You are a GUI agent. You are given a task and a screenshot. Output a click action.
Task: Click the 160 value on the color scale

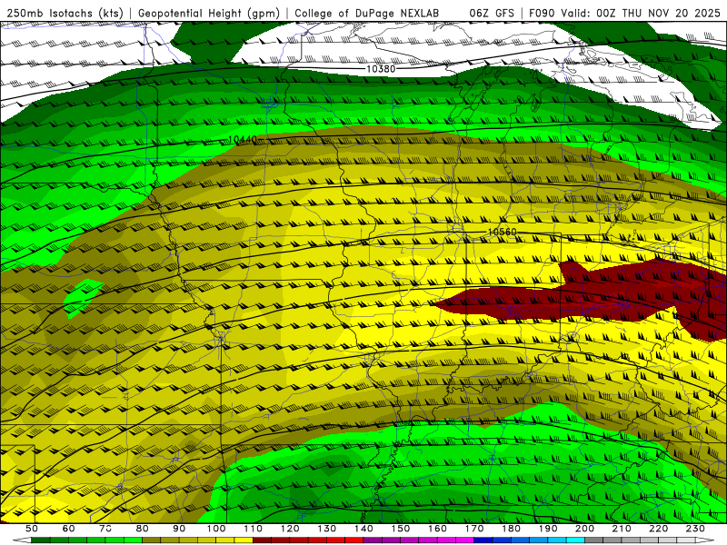coord(437,529)
